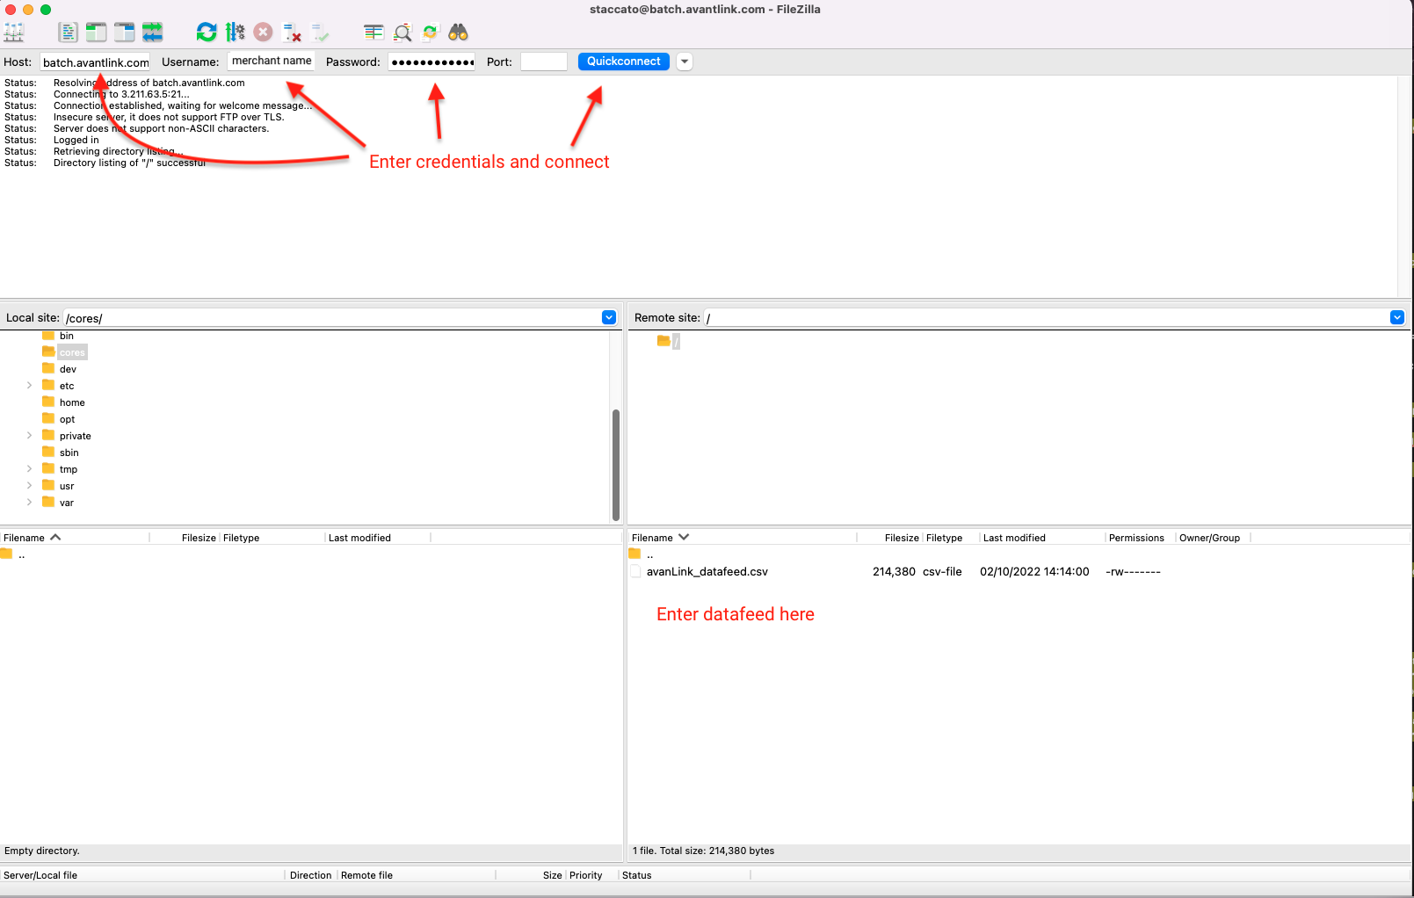Sort remote files by Owner/Group column
Screen dimensions: 1414x898
point(1213,538)
